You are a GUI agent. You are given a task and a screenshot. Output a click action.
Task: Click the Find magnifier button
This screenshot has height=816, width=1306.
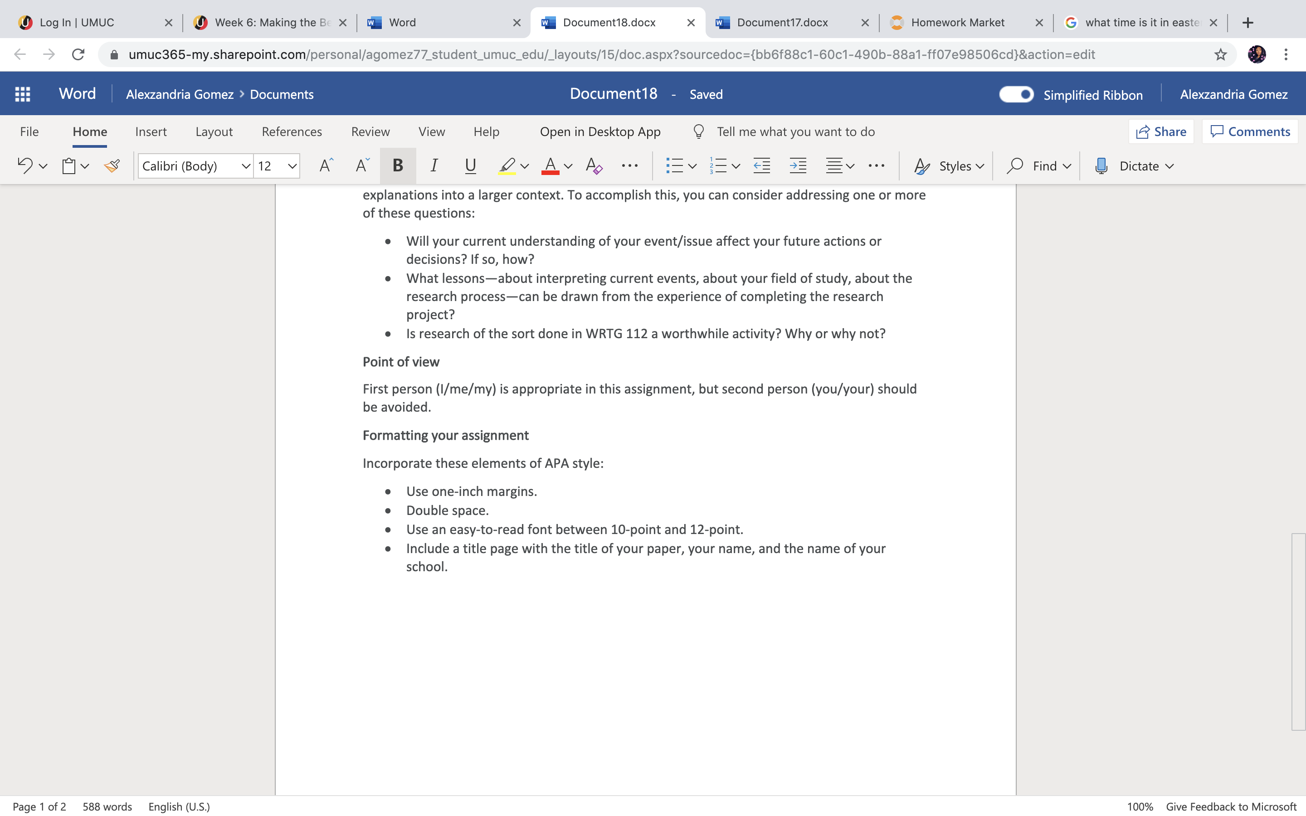point(1038,165)
